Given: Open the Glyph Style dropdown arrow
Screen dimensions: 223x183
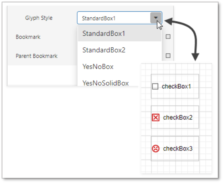Looking at the screenshot, I should pyautogui.click(x=156, y=18).
